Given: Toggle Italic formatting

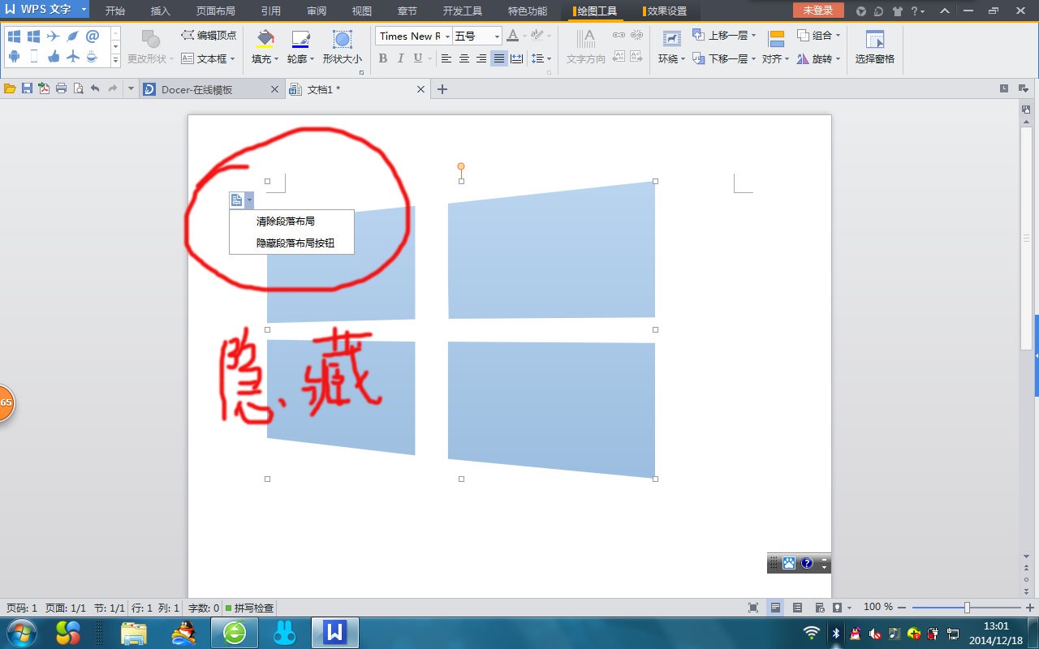Looking at the screenshot, I should (x=401, y=58).
